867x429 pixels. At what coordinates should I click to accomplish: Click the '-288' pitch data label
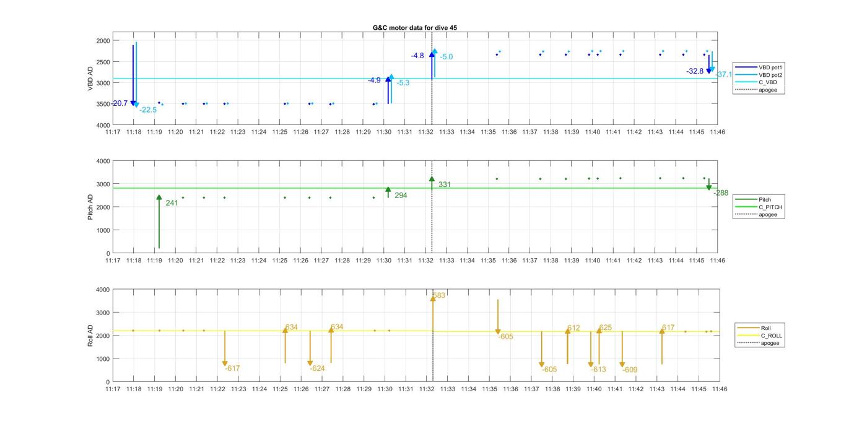721,193
